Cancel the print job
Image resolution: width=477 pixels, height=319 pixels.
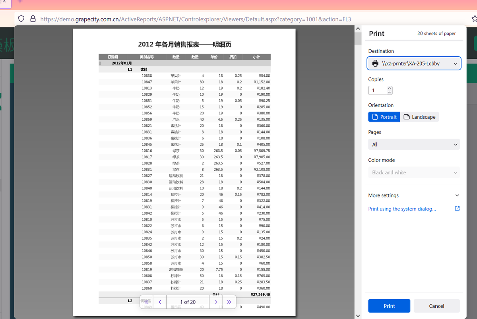click(x=436, y=306)
